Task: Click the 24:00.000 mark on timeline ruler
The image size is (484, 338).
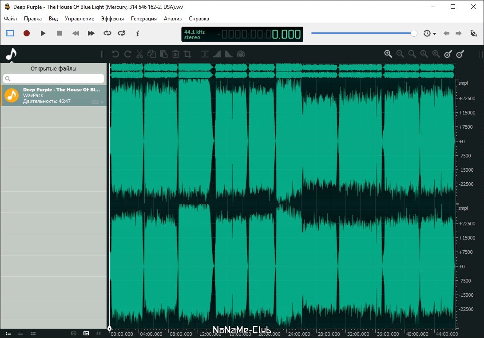Action: pos(299,334)
